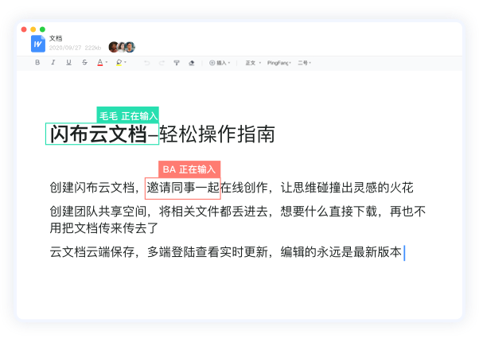
Task: Expand the 正文 paragraph style dropdown
Action: coord(251,62)
